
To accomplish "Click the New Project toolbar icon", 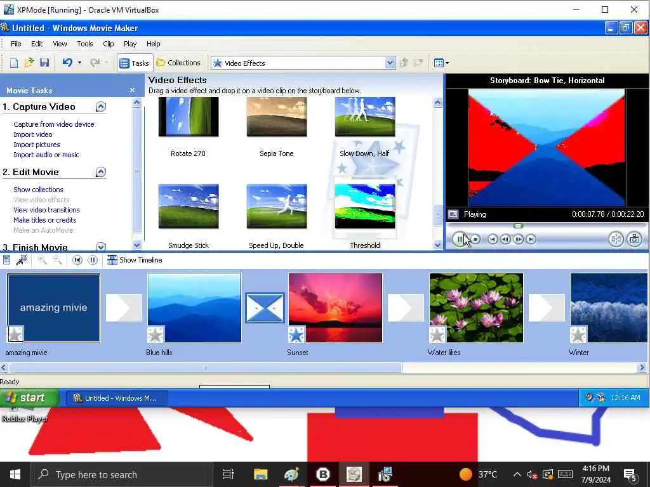I will pos(14,63).
